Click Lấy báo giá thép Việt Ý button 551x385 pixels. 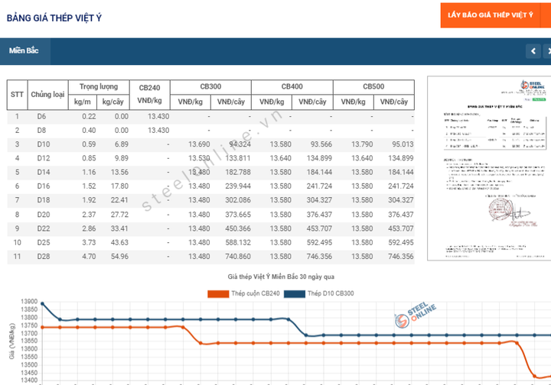point(491,15)
